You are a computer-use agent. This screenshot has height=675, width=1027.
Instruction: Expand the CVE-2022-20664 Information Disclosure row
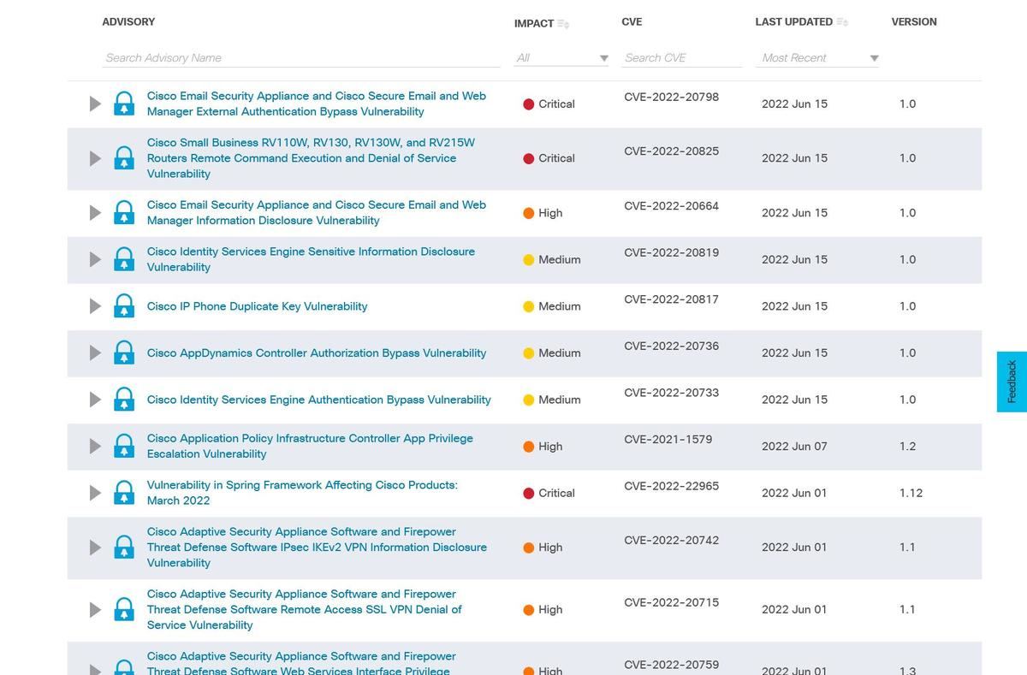pos(95,213)
